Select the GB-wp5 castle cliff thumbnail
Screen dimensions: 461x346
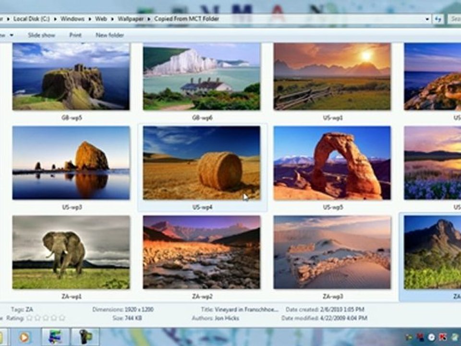(71, 76)
